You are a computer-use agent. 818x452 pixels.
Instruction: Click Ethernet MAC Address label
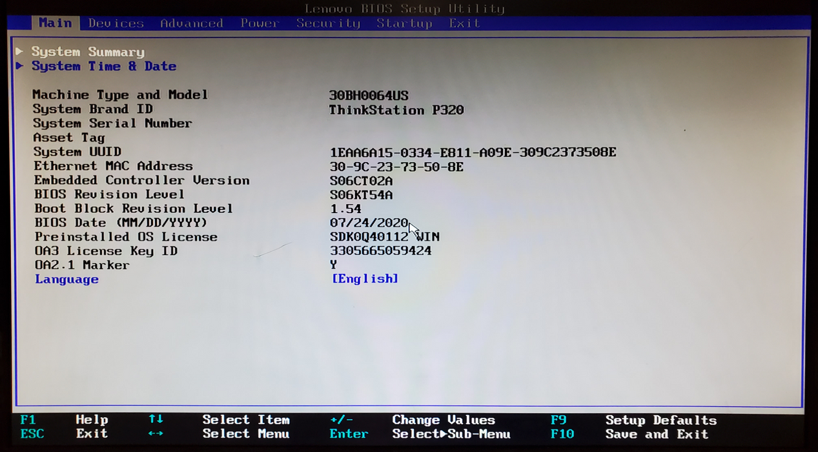(x=113, y=166)
